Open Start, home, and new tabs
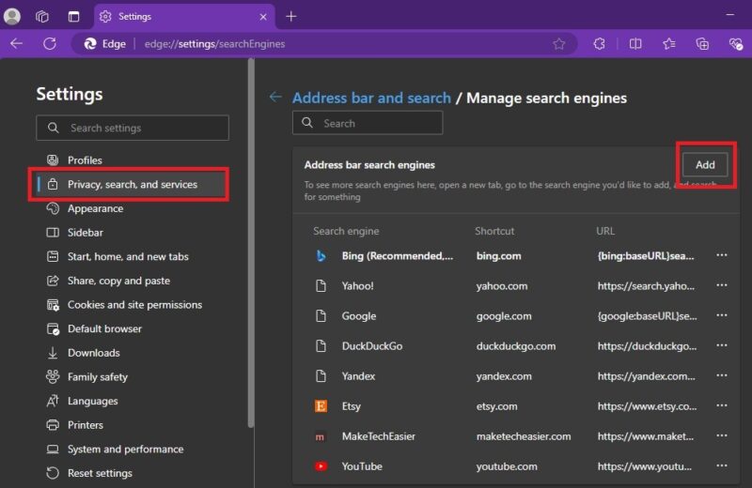752x488 pixels. [128, 256]
